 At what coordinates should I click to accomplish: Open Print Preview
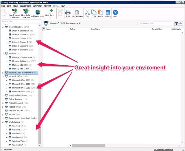pyautogui.click(x=77, y=14)
